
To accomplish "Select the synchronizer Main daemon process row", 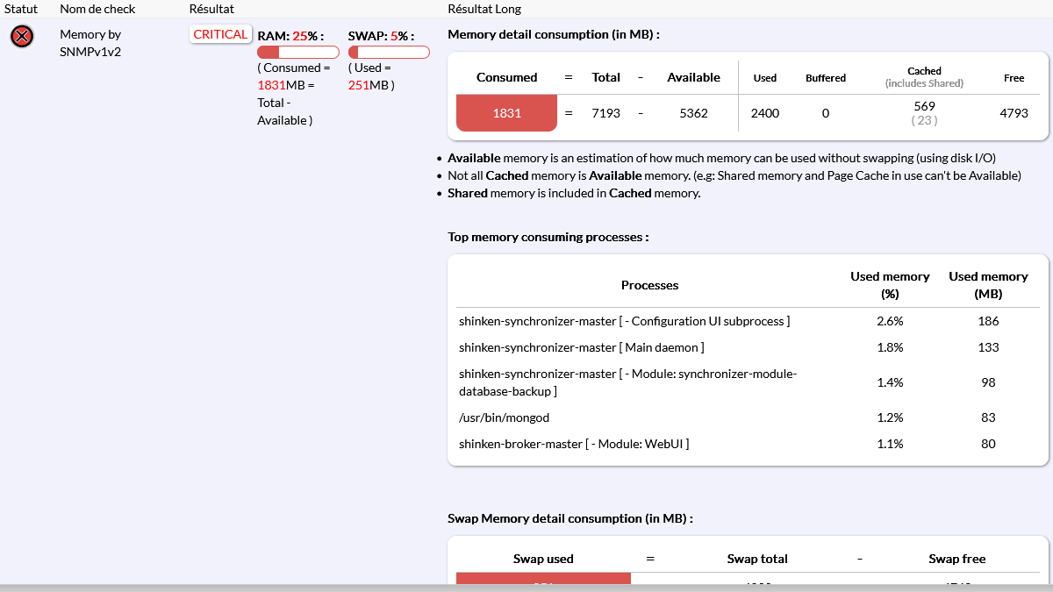I will (x=581, y=347).
